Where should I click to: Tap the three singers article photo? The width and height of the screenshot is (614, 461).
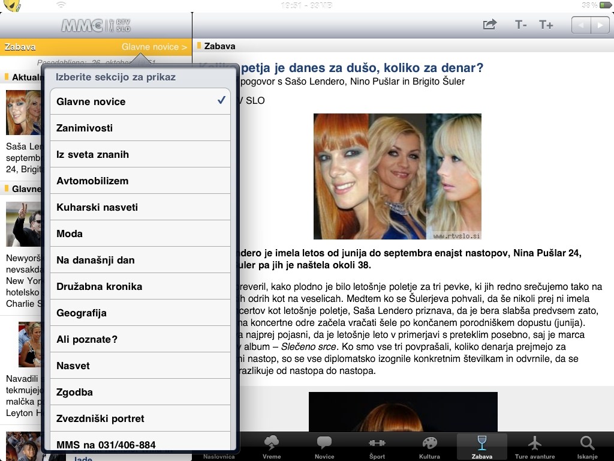[x=397, y=176]
